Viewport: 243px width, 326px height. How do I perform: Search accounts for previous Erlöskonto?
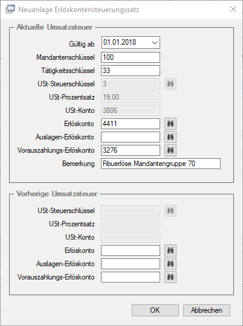coord(170,251)
